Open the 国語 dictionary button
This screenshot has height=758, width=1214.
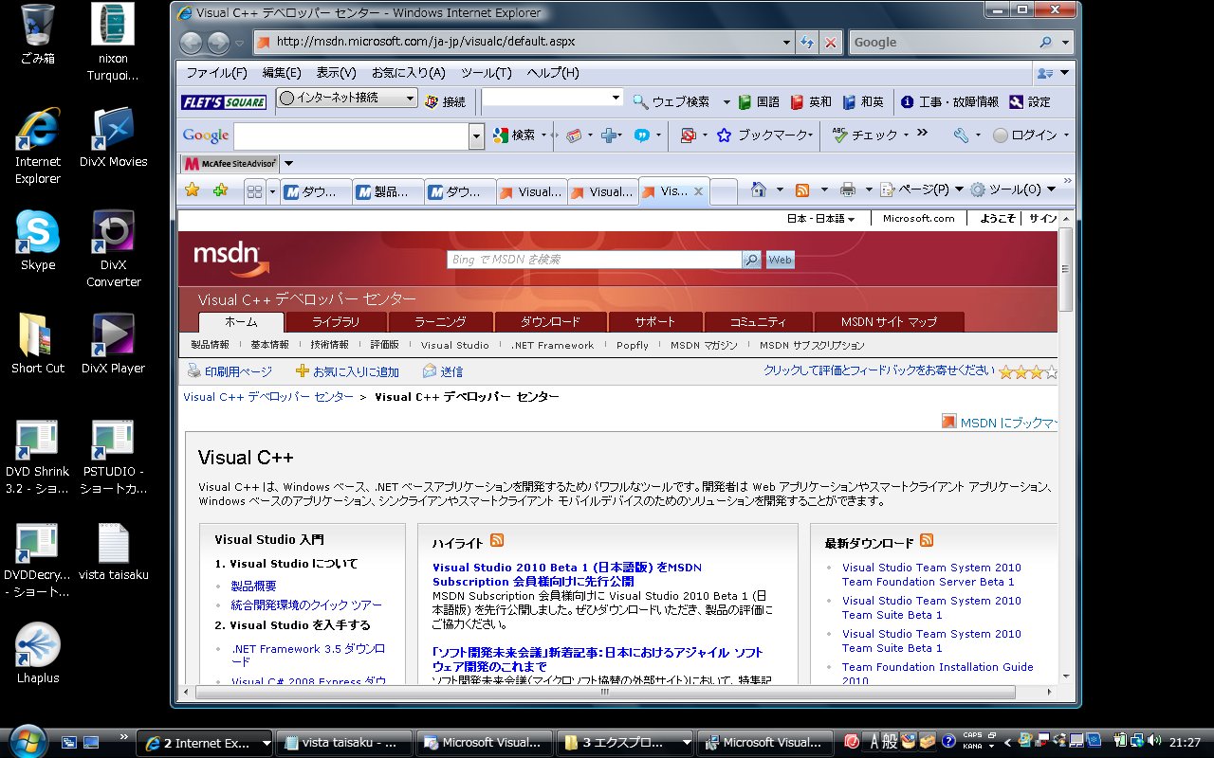point(759,101)
